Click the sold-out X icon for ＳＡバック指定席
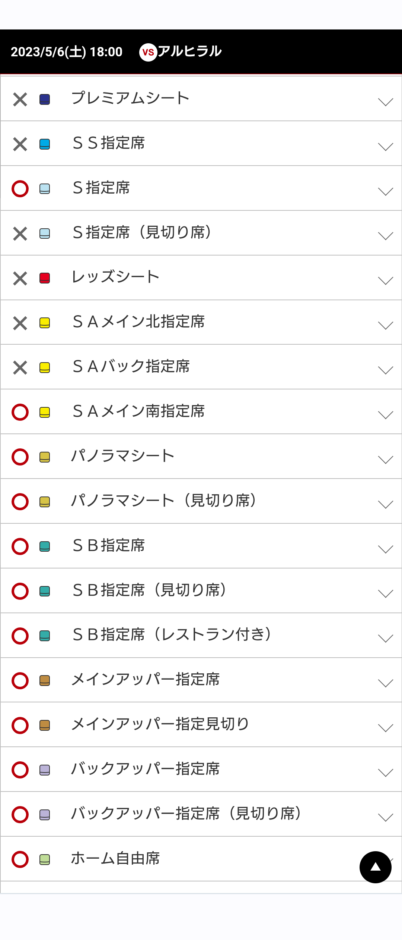 click(20, 368)
